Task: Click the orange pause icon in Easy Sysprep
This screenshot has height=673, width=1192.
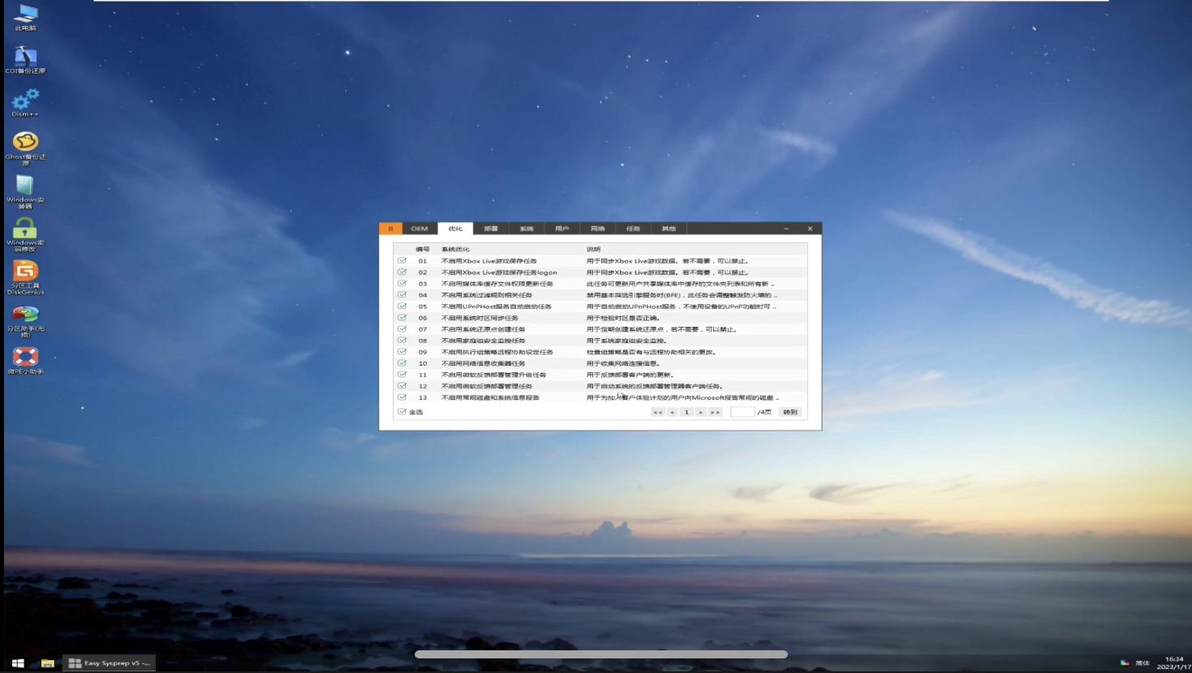Action: pyautogui.click(x=390, y=229)
